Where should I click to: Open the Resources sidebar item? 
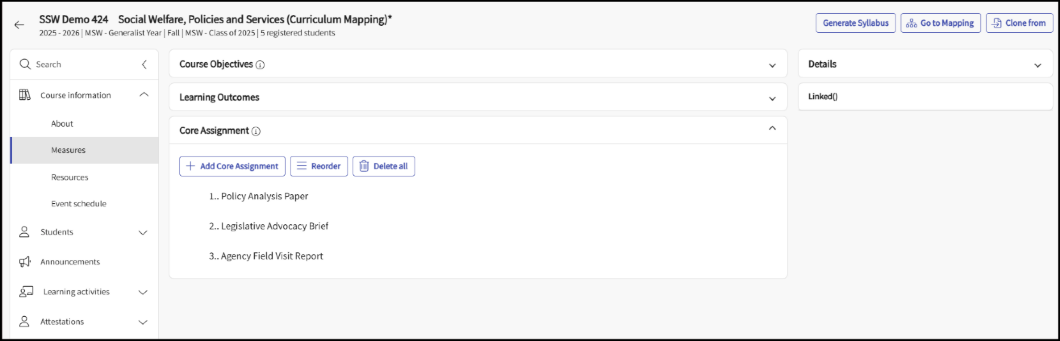point(69,177)
